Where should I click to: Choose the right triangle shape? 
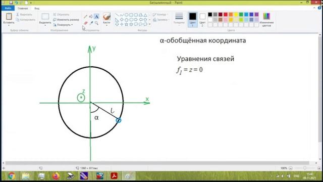click(117, 20)
